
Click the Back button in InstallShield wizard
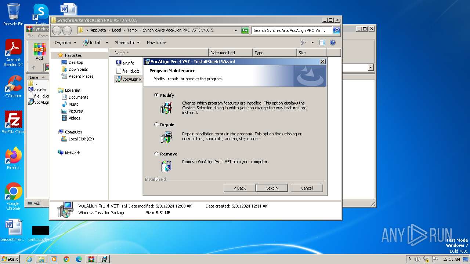tap(239, 188)
